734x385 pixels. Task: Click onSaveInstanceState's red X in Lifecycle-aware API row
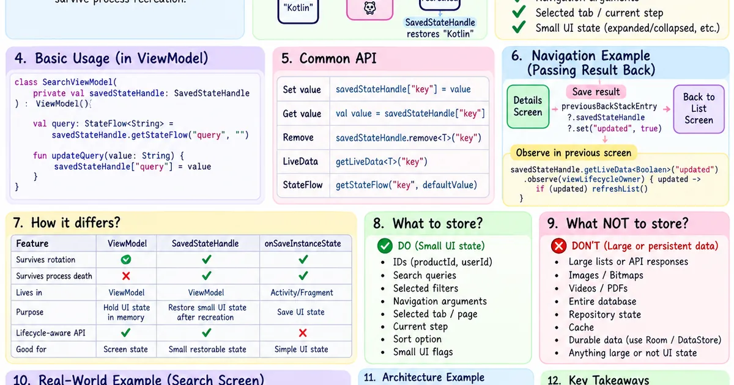pyautogui.click(x=302, y=333)
